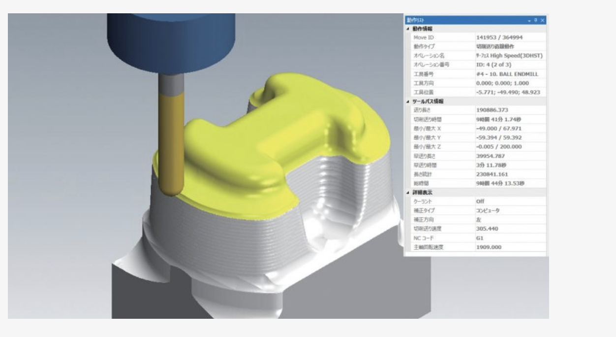This screenshot has height=337, width=616.
Task: Collapse the ツールパス情報 section
Action: point(407,101)
